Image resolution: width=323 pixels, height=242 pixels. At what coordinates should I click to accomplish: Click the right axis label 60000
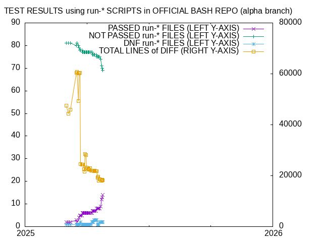pyautogui.click(x=290, y=73)
